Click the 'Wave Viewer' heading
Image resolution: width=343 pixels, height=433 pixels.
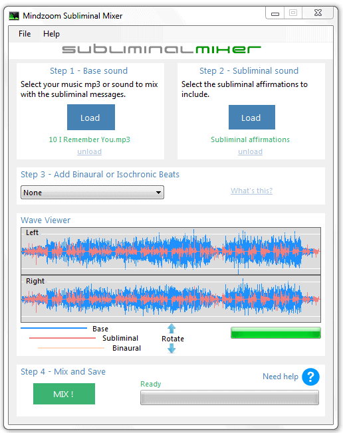(46, 220)
